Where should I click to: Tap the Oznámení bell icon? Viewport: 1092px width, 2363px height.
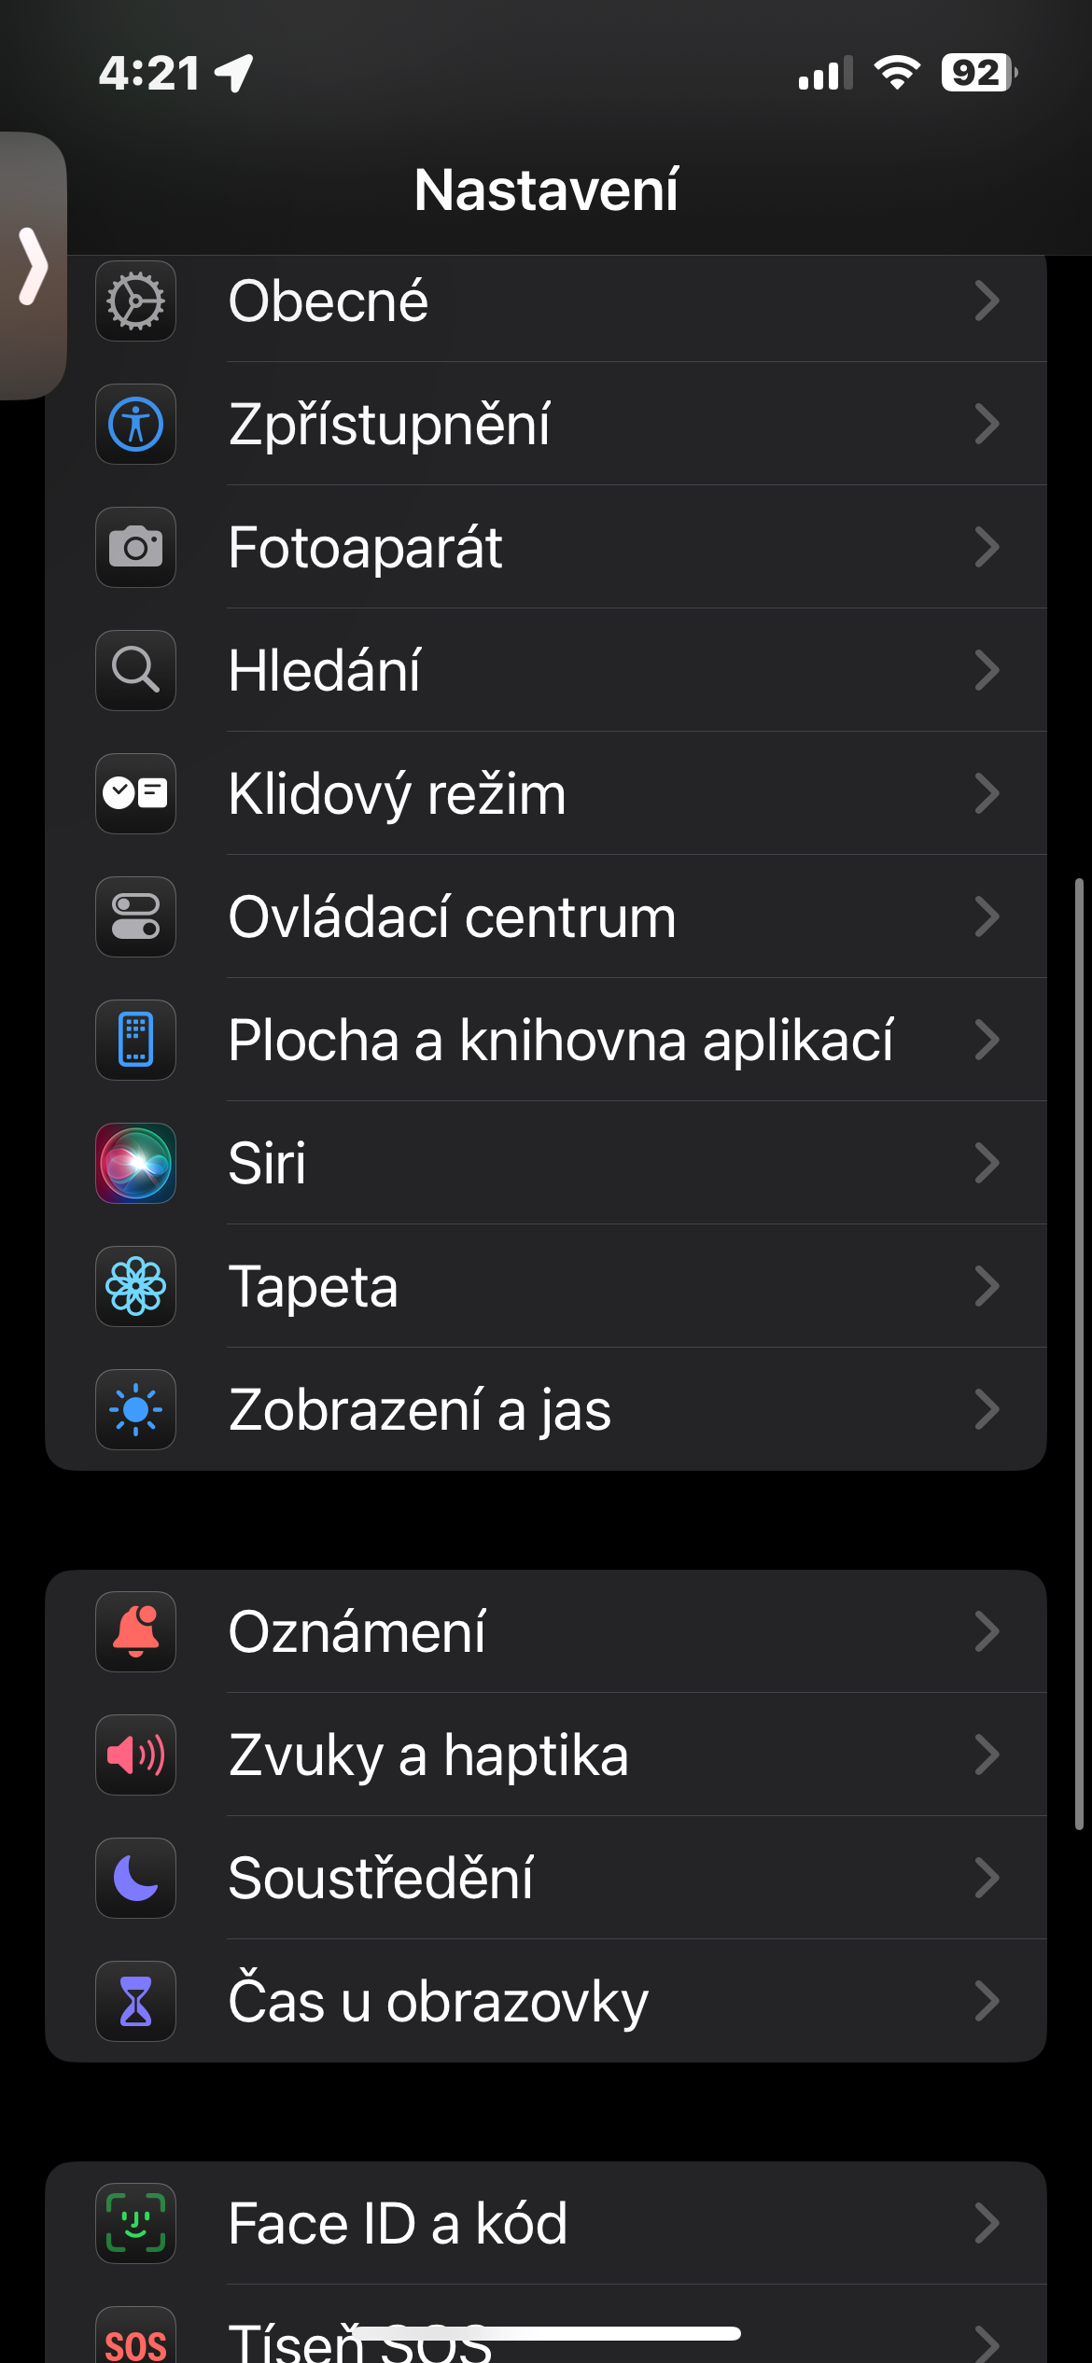(135, 1631)
